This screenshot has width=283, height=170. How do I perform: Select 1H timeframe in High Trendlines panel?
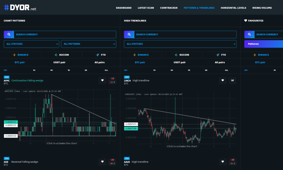(154, 70)
